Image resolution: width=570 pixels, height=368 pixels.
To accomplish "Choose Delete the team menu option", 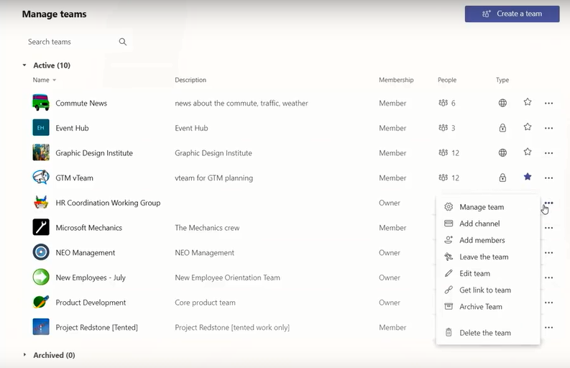I will click(x=484, y=333).
